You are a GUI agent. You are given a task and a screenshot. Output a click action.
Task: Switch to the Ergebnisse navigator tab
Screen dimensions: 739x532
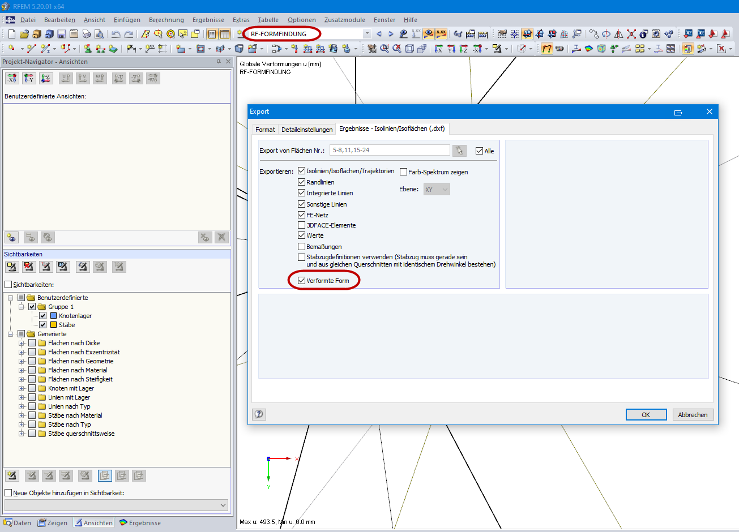pyautogui.click(x=140, y=523)
